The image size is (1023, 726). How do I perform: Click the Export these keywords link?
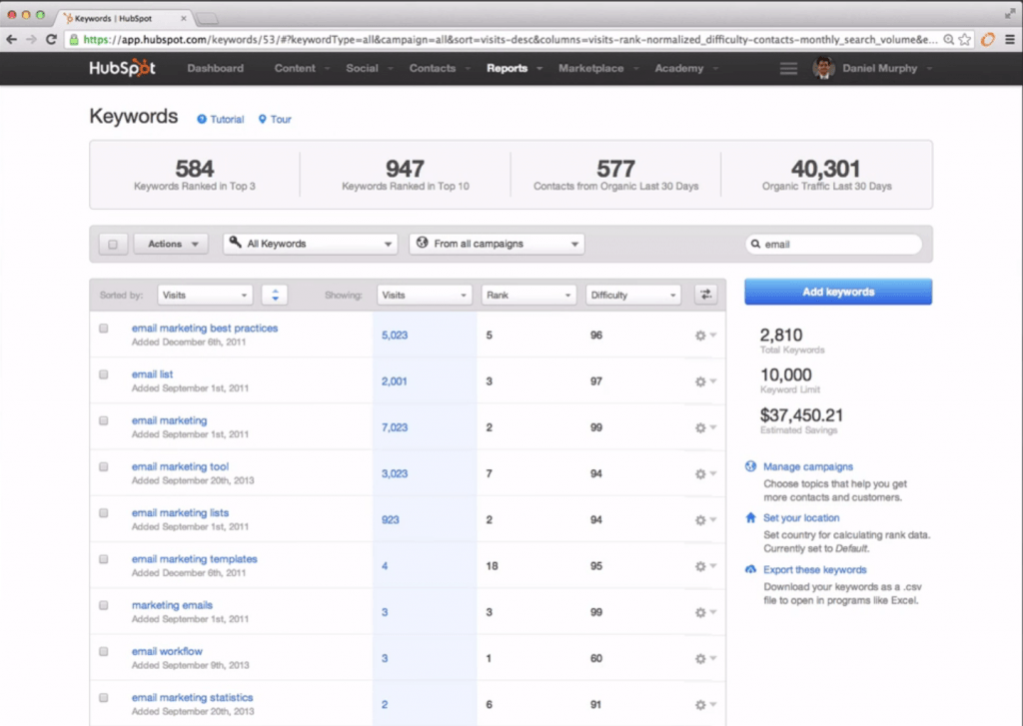coord(815,569)
